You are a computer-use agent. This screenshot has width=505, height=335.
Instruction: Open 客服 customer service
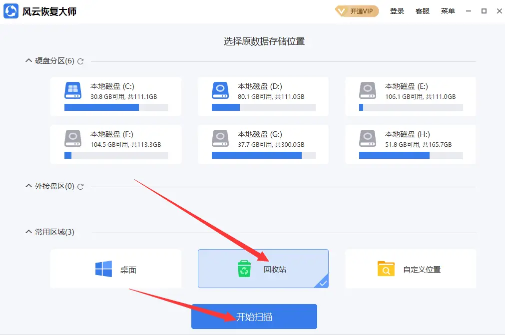pyautogui.click(x=422, y=11)
